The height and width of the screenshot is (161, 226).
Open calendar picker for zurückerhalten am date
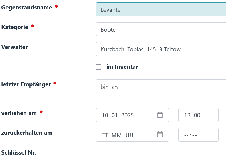point(160,135)
